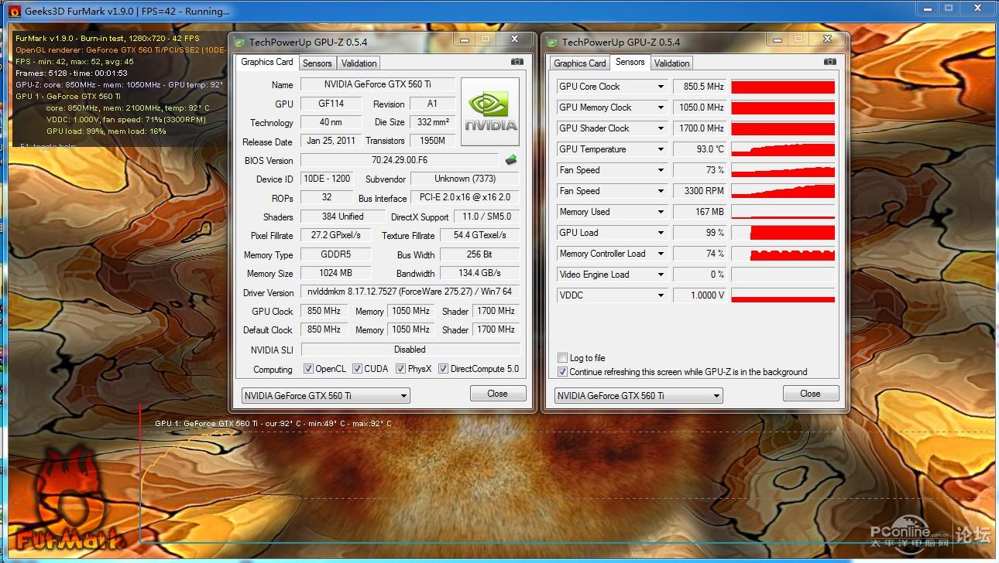Click the GPU Temperature history graph
Viewport: 999px width, 563px height.
pyautogui.click(x=783, y=149)
